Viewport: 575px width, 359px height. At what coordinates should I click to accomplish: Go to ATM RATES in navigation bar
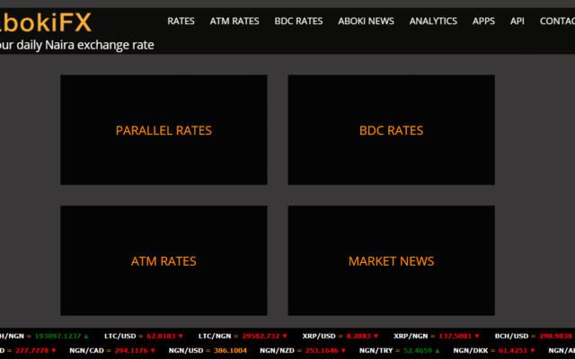(234, 21)
